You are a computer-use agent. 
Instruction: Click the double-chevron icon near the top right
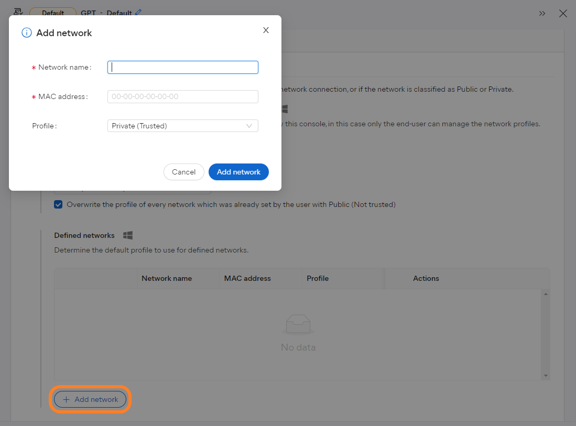pos(542,14)
